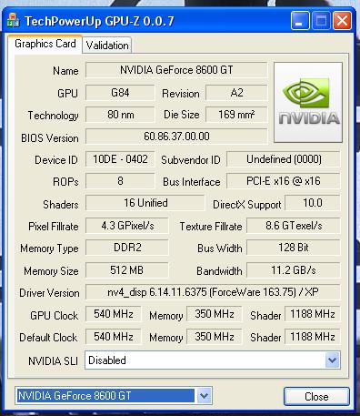Click the "NVIDIA SLI" label
Screen dimensions: 360x416
tap(53, 361)
